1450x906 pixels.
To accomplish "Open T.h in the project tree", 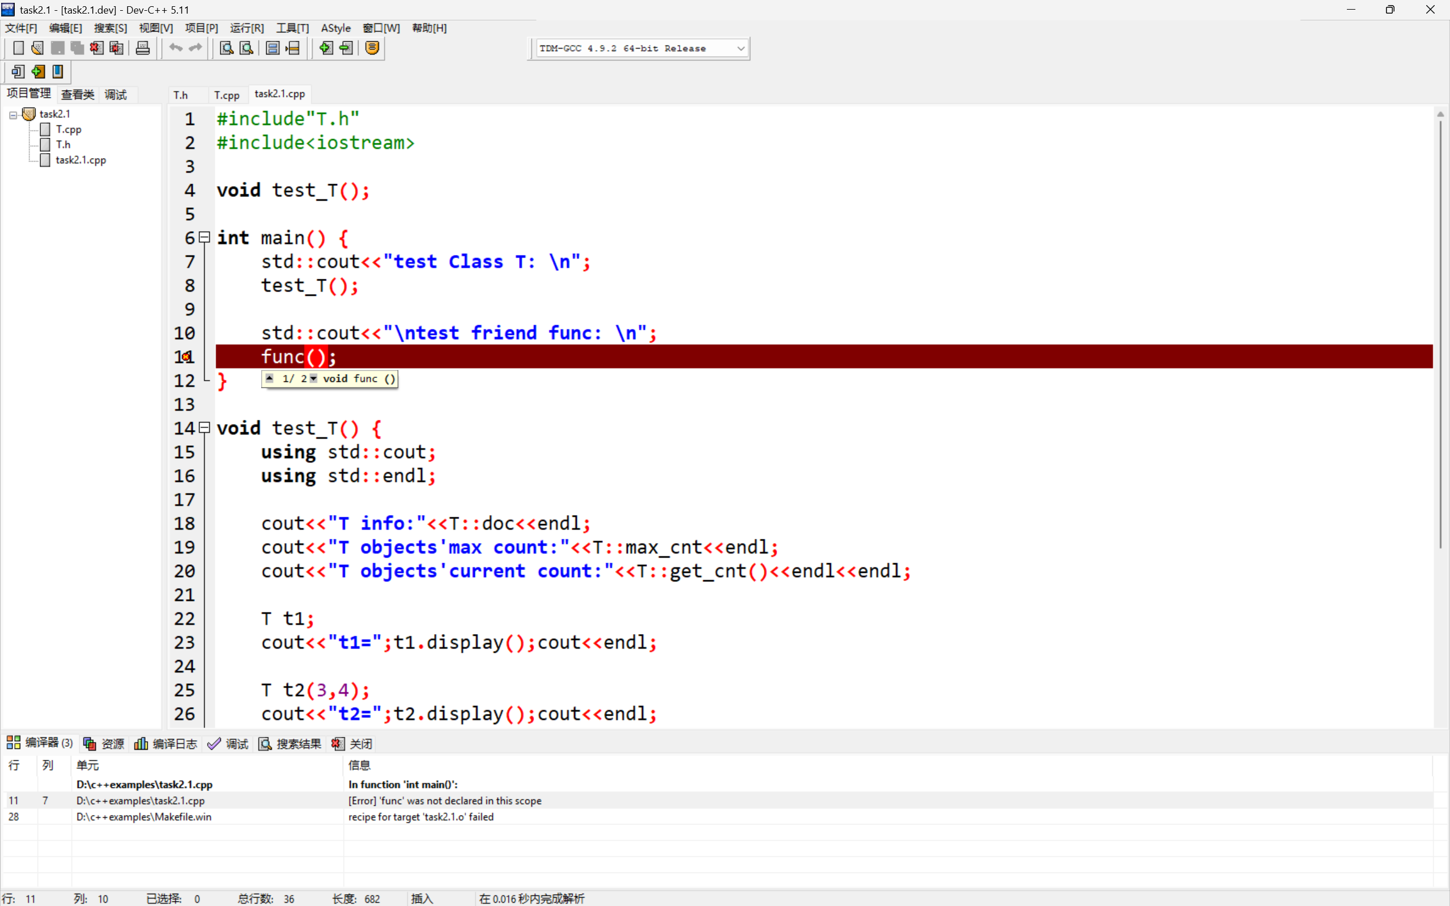I will pos(63,144).
